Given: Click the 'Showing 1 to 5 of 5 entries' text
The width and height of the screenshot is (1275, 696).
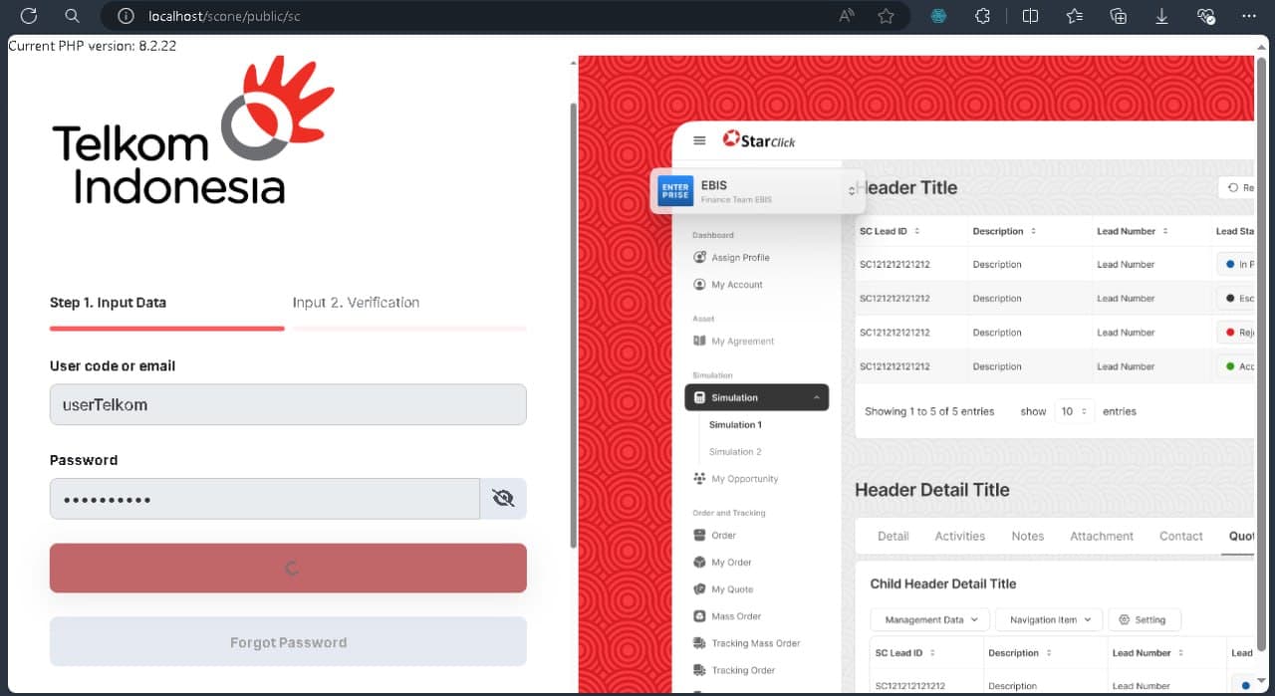Looking at the screenshot, I should click(x=929, y=411).
